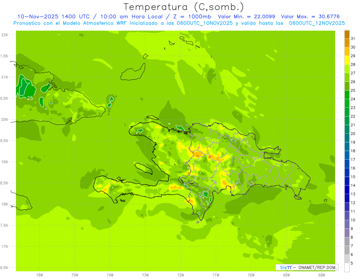The width and height of the screenshot is (361, 279).
Task: Click the "73W" longitude label
Action: point(145,275)
